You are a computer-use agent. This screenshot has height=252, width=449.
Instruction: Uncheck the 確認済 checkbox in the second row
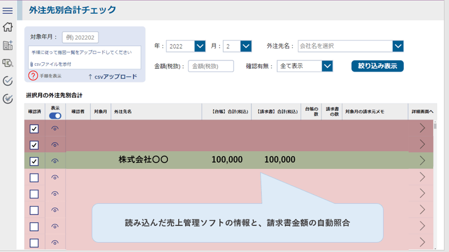pos(34,145)
